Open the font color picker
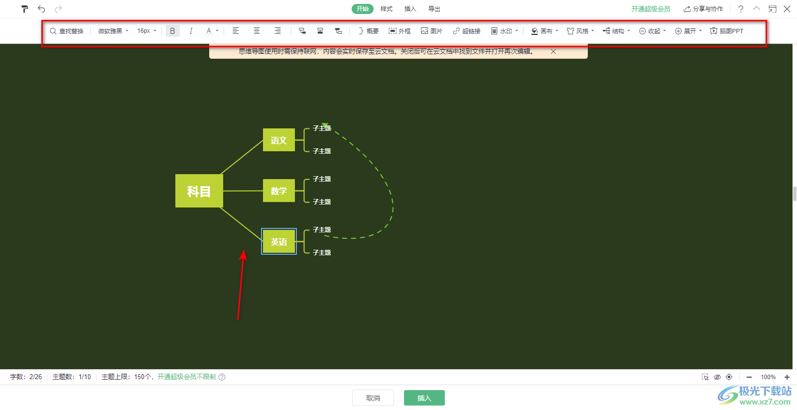 click(212, 31)
